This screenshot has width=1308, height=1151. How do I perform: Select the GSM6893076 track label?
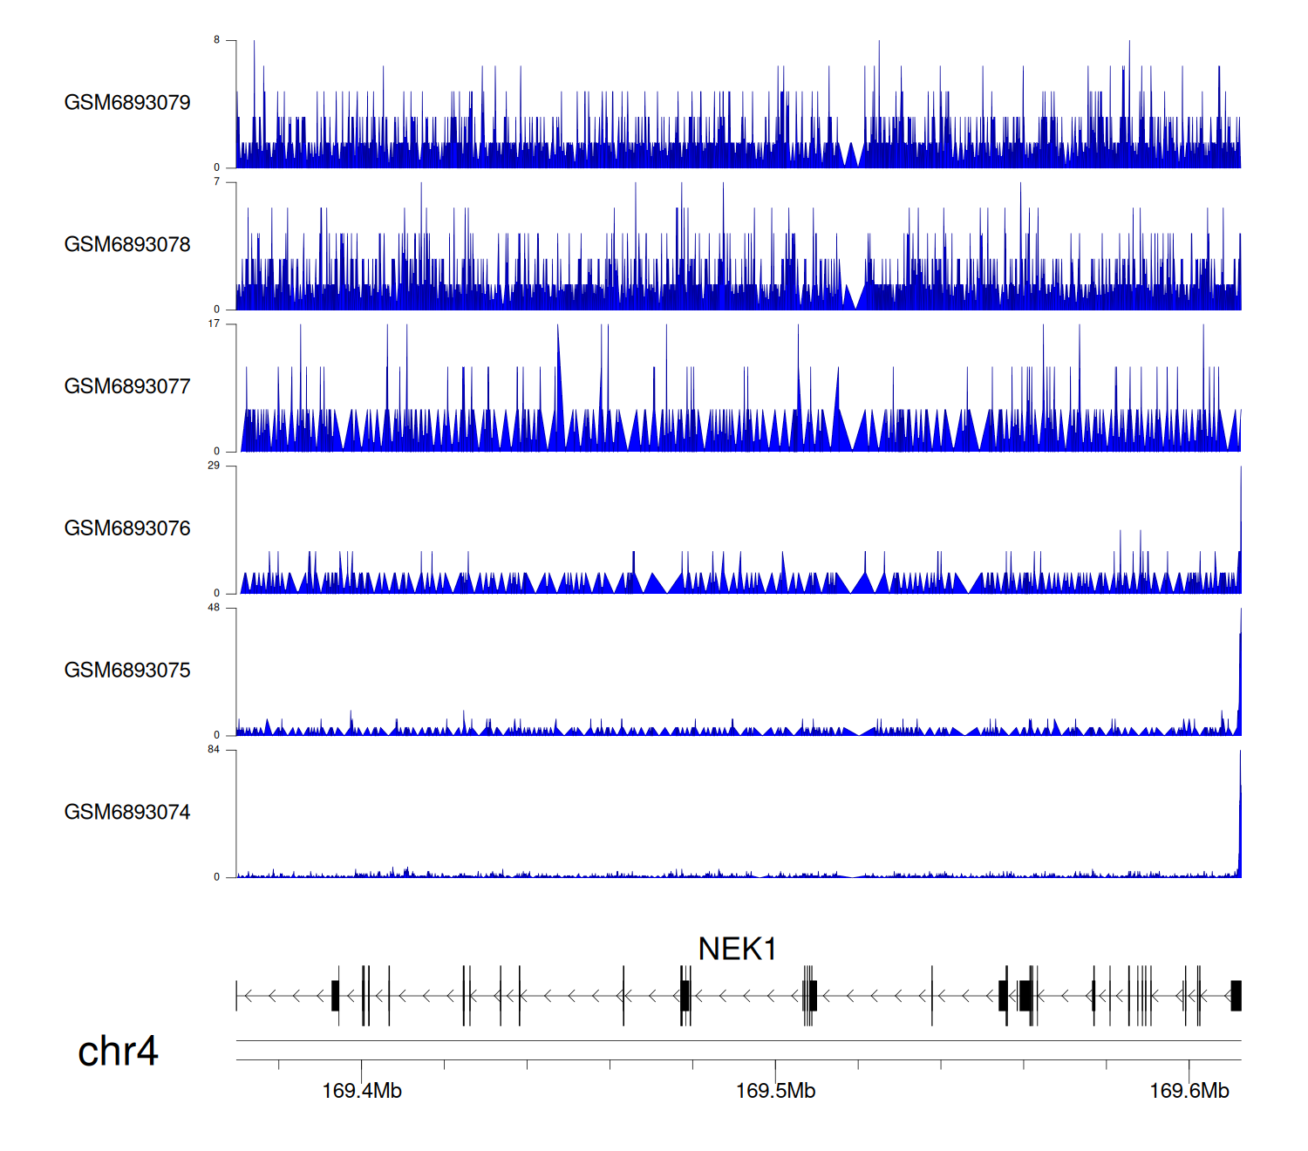click(x=127, y=528)
